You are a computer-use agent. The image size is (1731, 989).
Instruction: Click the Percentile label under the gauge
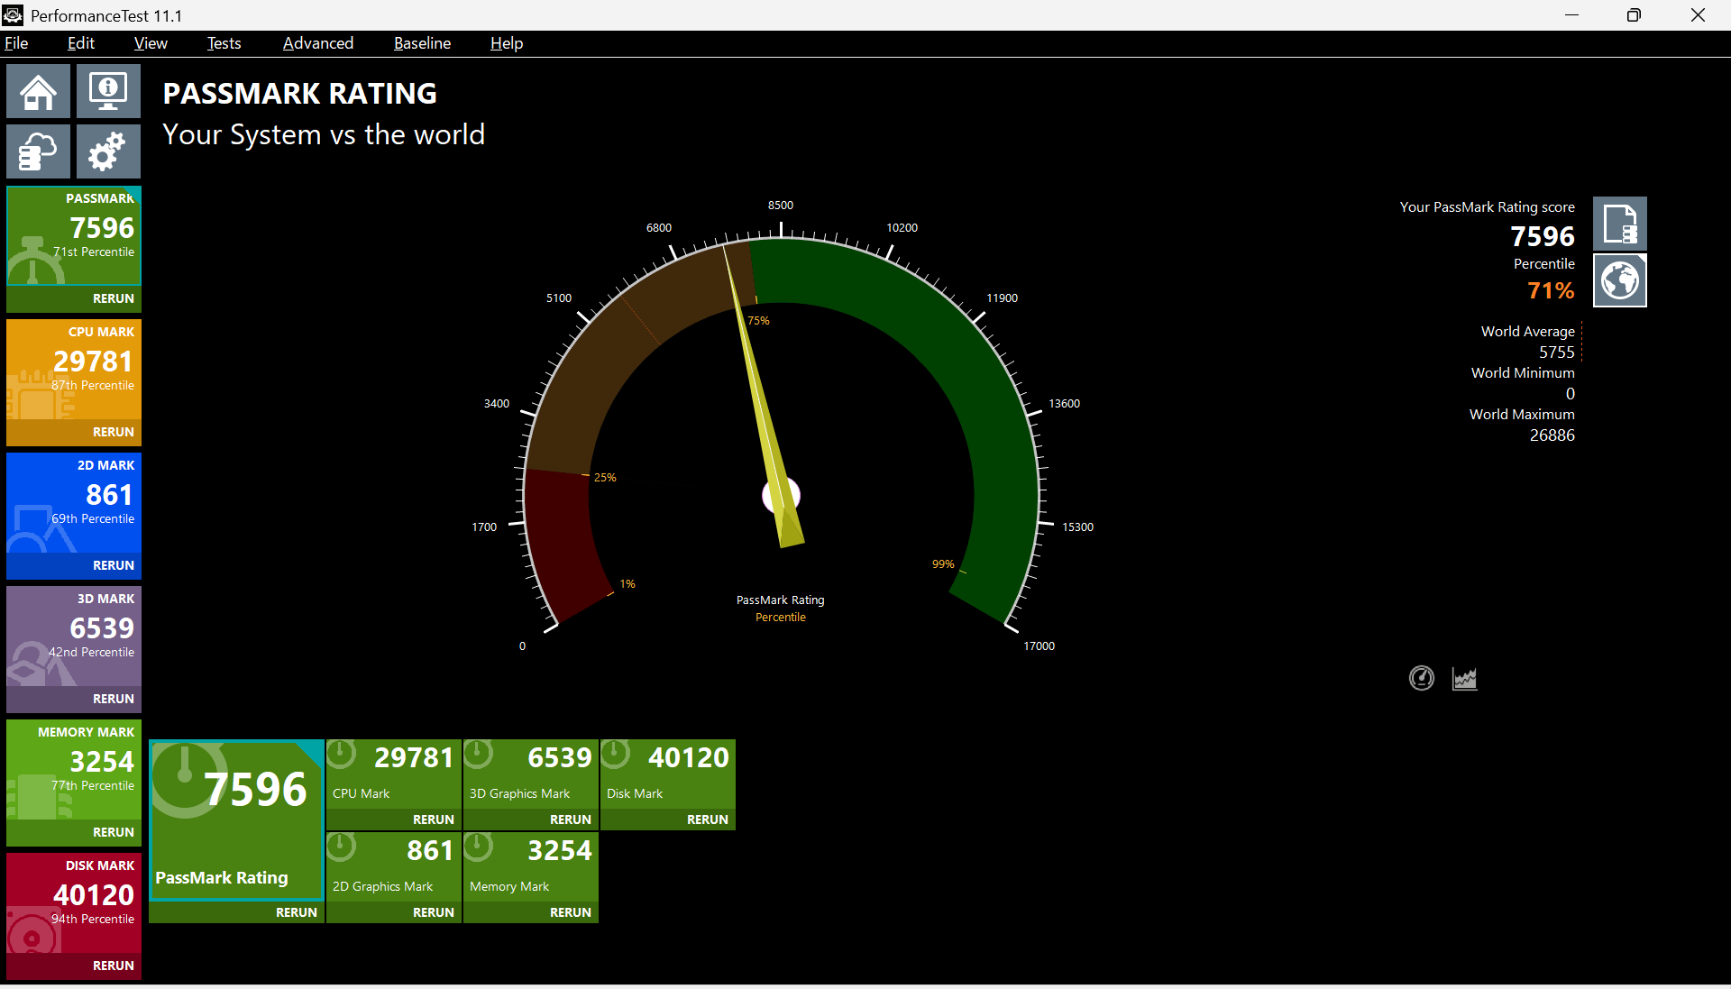pyautogui.click(x=781, y=618)
